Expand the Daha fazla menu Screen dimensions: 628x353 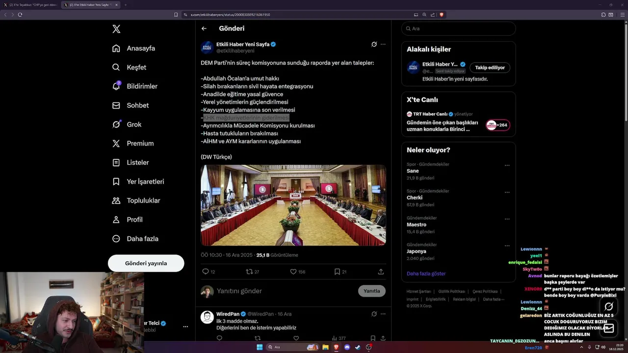click(135, 239)
